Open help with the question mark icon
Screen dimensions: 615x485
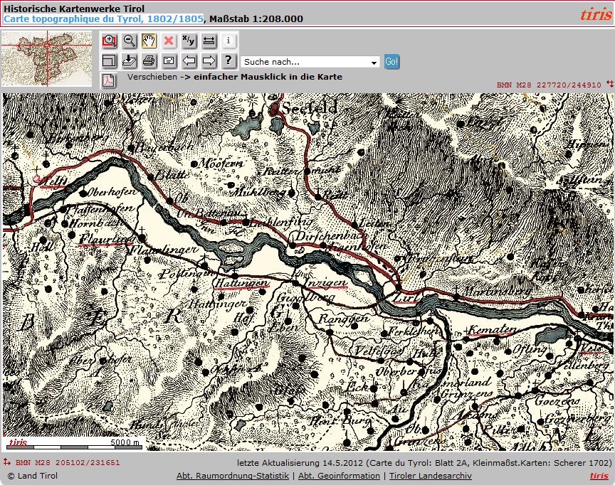[228, 61]
